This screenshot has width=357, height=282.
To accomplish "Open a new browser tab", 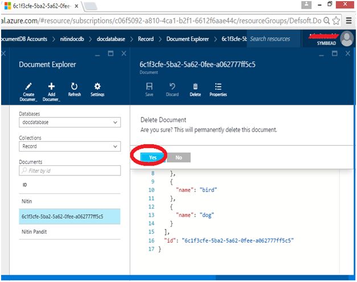I will (x=91, y=6).
